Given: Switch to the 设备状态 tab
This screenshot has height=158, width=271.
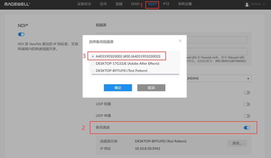Looking at the screenshot, I should coord(84,4).
